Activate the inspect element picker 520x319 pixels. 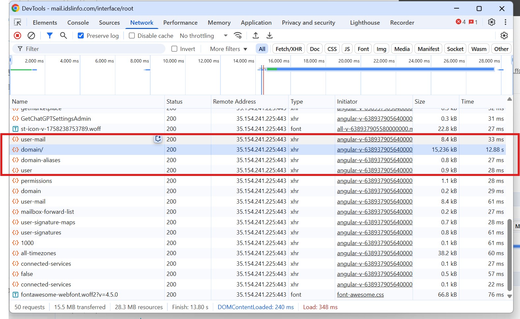tap(17, 22)
